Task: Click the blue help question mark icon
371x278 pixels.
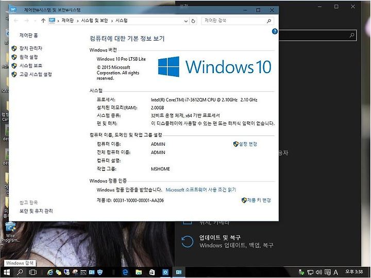Action: point(275,31)
